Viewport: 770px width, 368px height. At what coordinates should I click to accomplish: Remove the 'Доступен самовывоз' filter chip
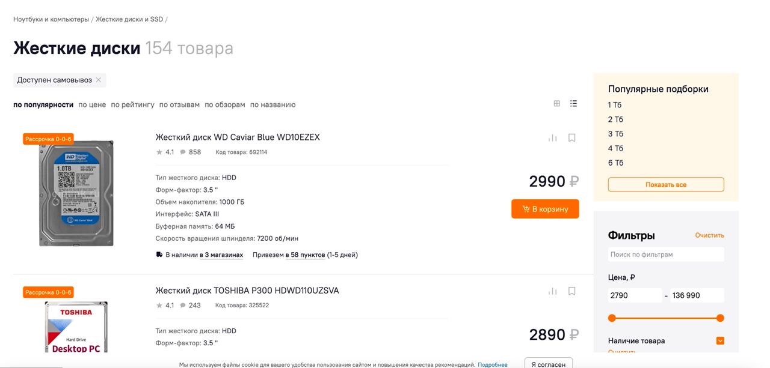(x=99, y=80)
